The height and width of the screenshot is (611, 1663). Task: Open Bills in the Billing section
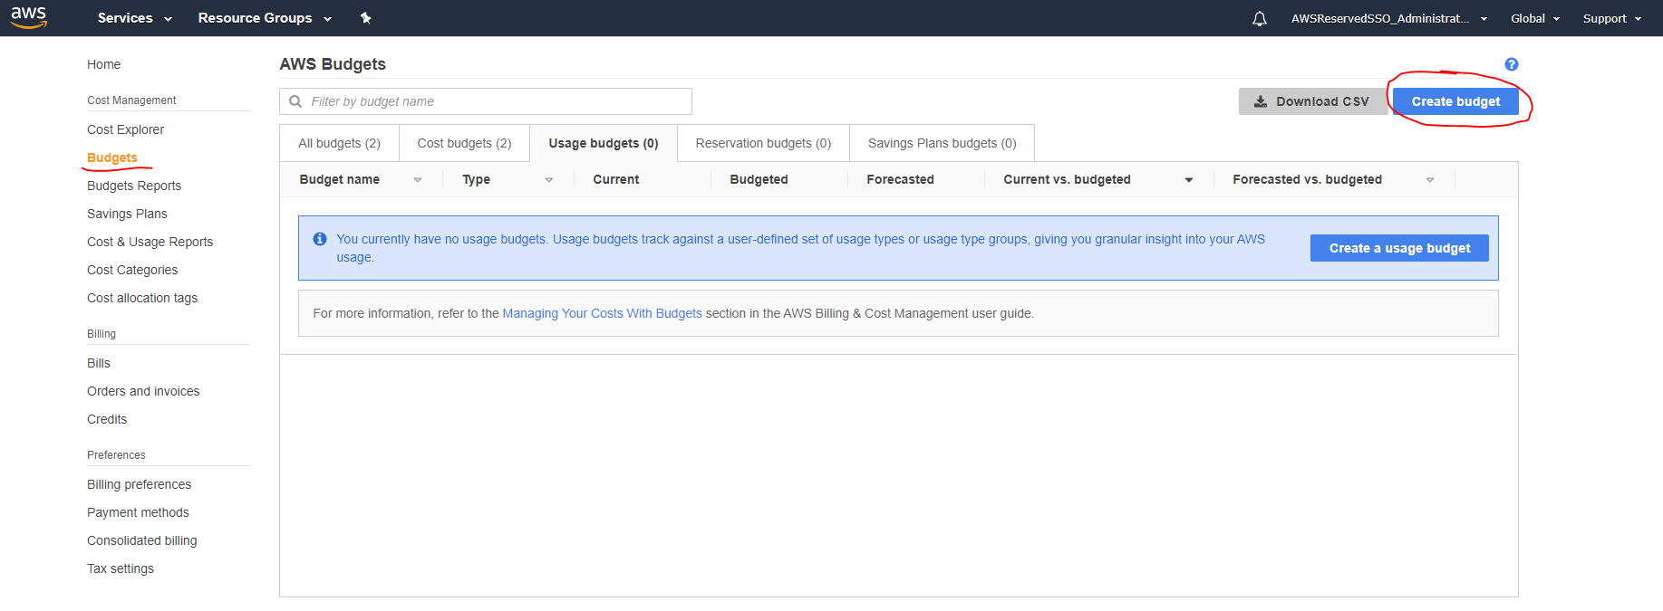pos(99,363)
